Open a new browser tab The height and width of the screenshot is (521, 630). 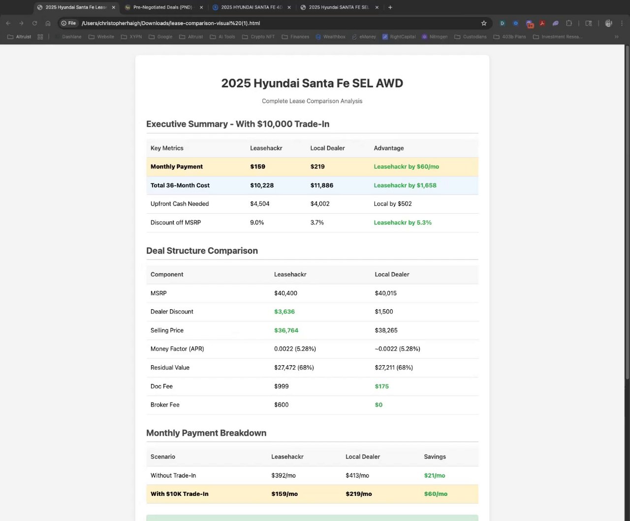coord(390,7)
